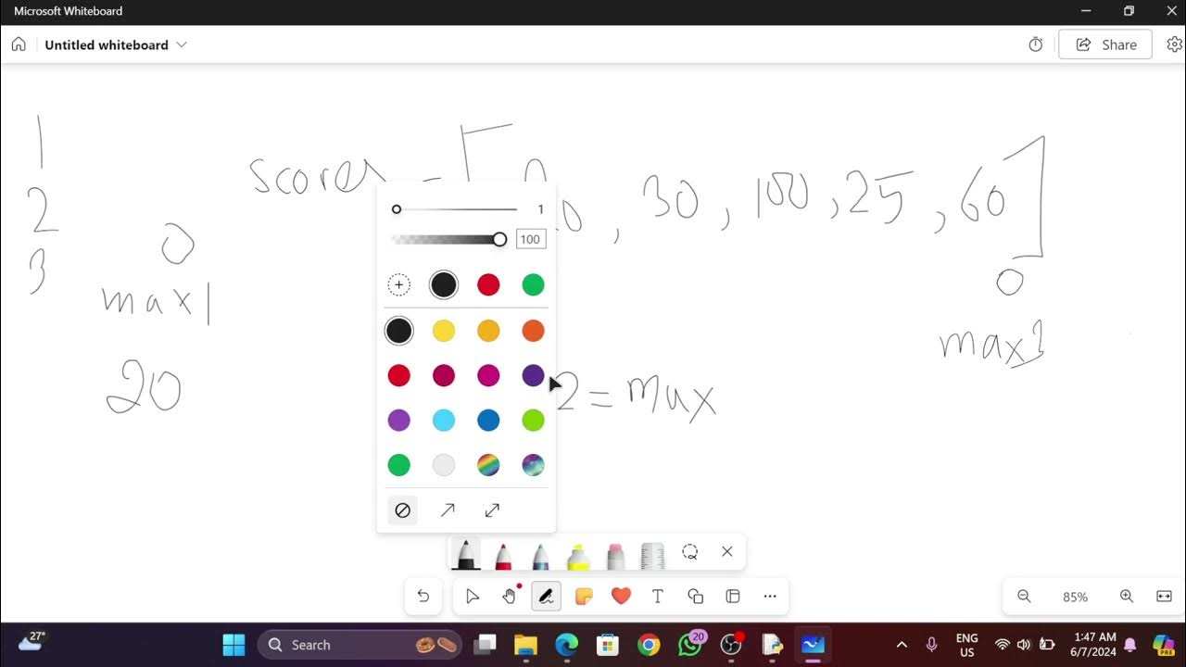Choose the rainbow ink swatch
1186x667 pixels.
point(488,464)
